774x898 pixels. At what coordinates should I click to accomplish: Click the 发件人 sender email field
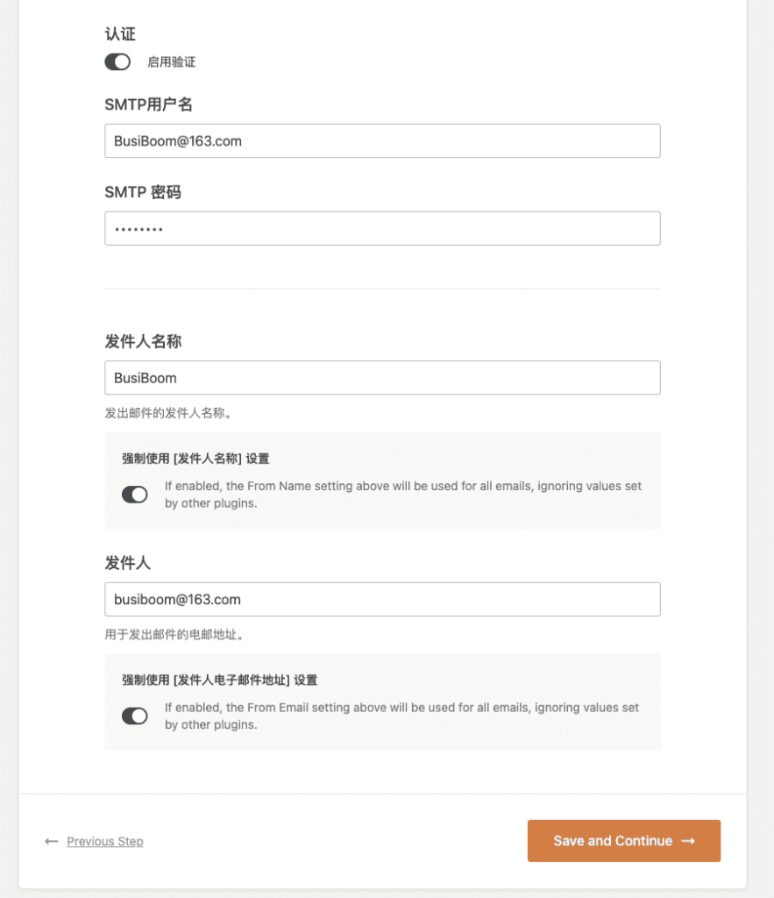[x=382, y=599]
